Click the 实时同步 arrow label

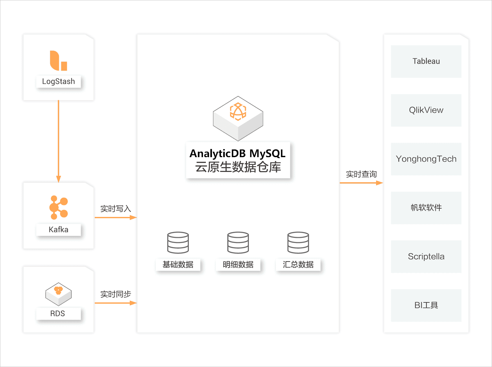(x=116, y=294)
